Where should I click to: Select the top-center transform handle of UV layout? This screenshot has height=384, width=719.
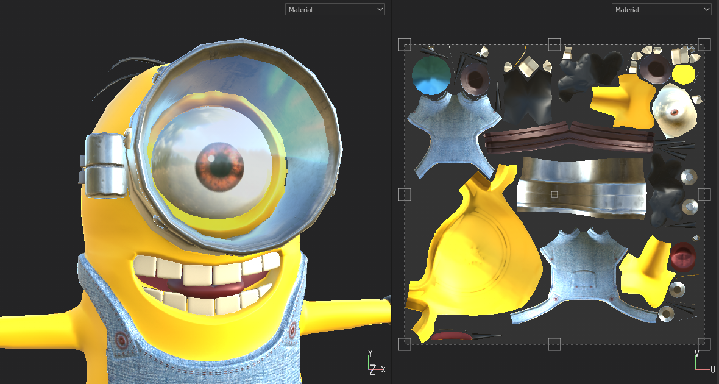(554, 44)
